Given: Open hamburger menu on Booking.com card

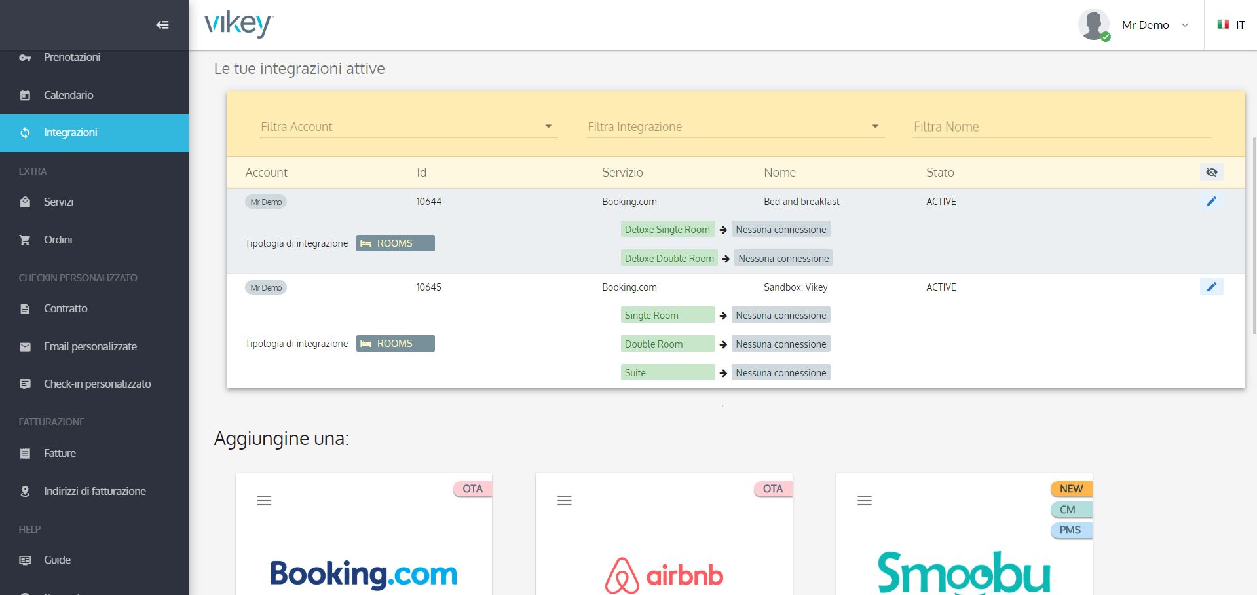Looking at the screenshot, I should tap(264, 501).
